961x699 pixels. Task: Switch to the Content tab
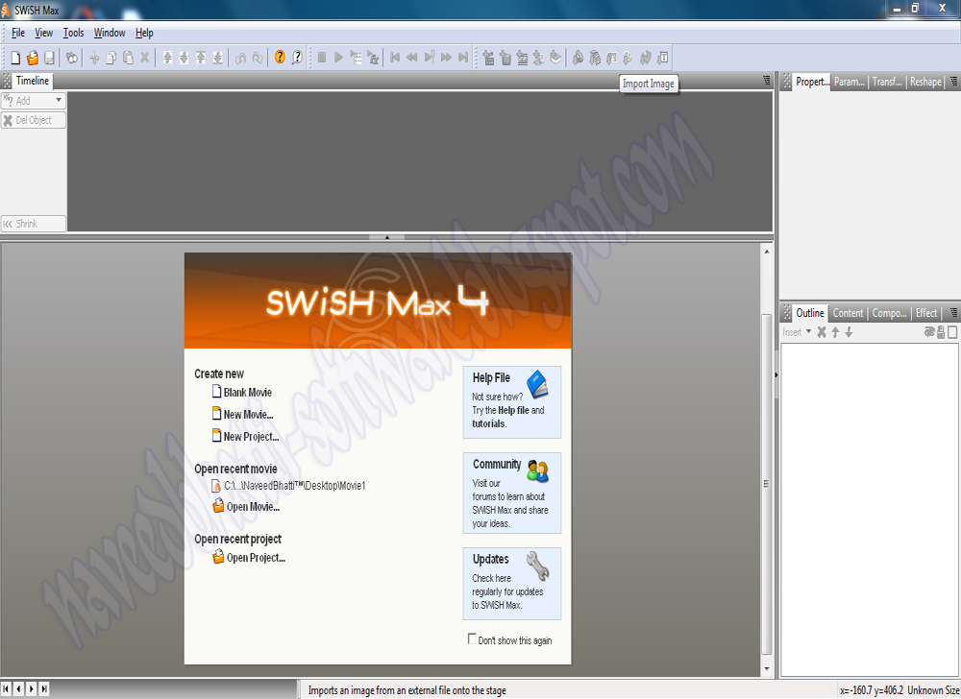point(848,313)
